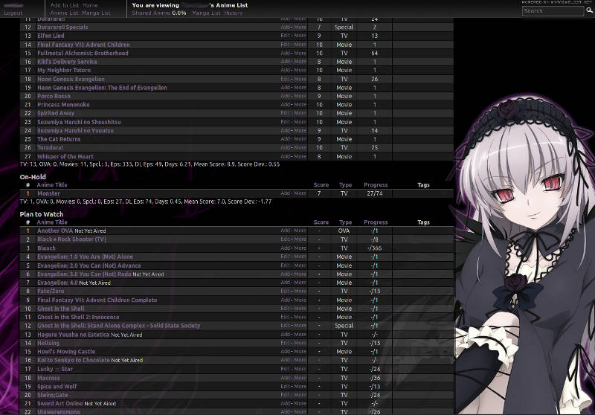
Task: Open Ghost in the Shell: Solid State Society
Action: 119,326
